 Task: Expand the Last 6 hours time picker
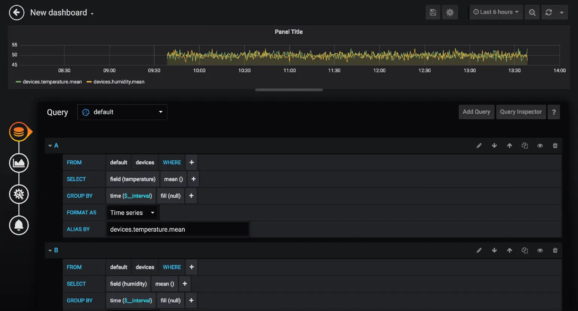(x=496, y=12)
